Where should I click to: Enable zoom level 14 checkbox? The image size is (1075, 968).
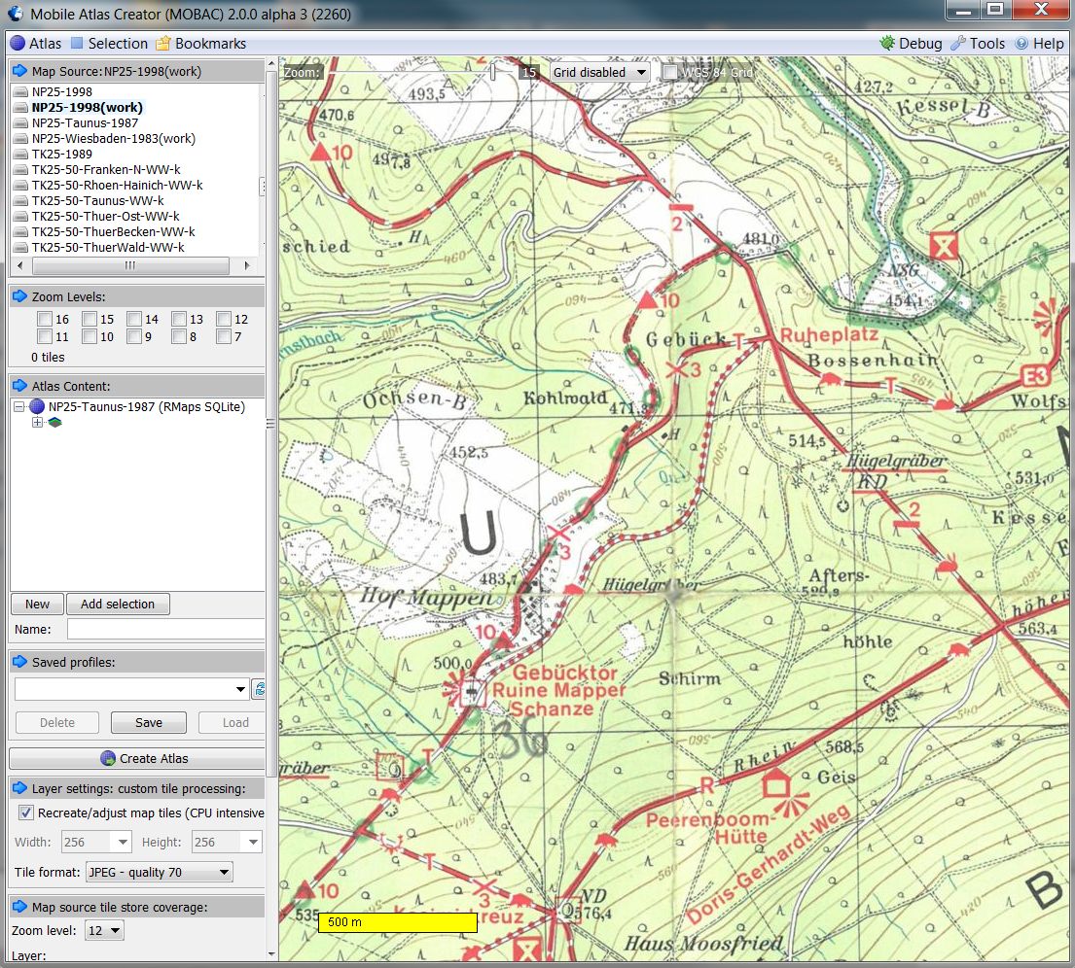click(x=134, y=319)
